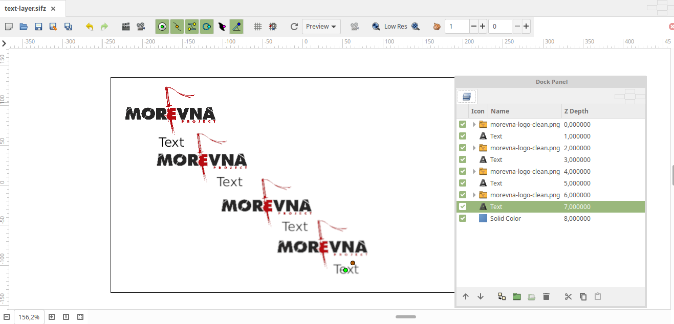
Task: Select the Render settings clapperboard icon
Action: [x=126, y=26]
